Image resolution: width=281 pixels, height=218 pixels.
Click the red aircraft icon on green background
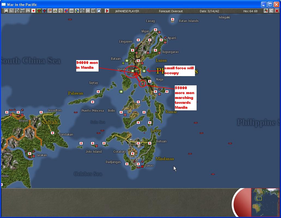click(x=39, y=11)
